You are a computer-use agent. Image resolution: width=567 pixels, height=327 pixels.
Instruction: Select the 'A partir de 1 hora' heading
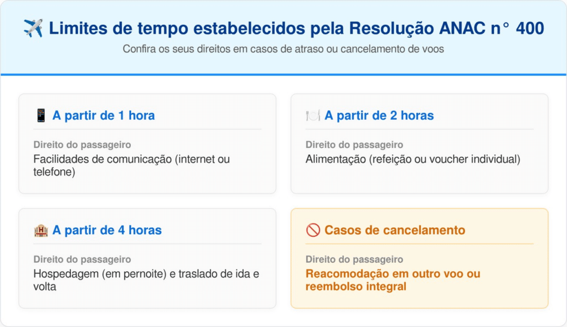104,116
